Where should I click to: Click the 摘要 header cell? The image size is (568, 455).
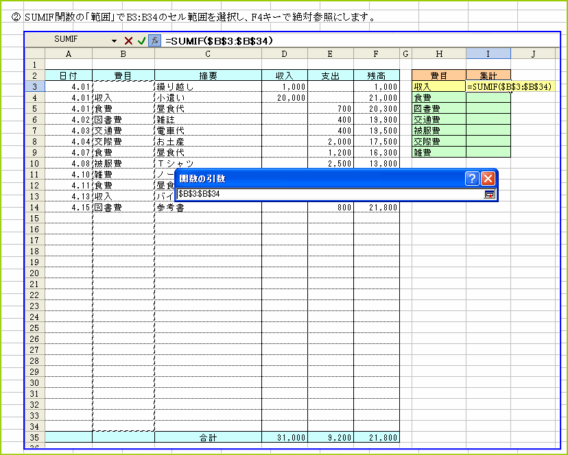click(x=208, y=75)
